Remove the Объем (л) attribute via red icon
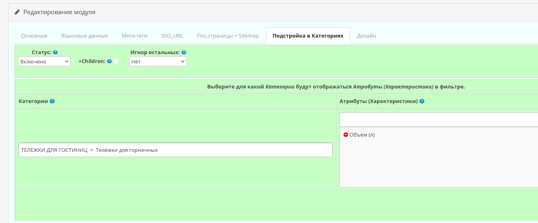The width and height of the screenshot is (538, 223). pyautogui.click(x=346, y=135)
